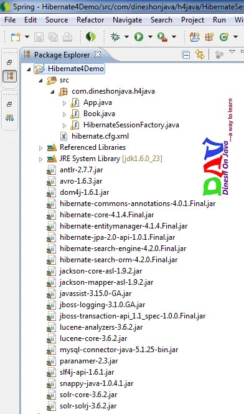Select HibernateSessionFactory.java in the tree
Image resolution: width=244 pixels, height=414 pixels.
(124, 125)
